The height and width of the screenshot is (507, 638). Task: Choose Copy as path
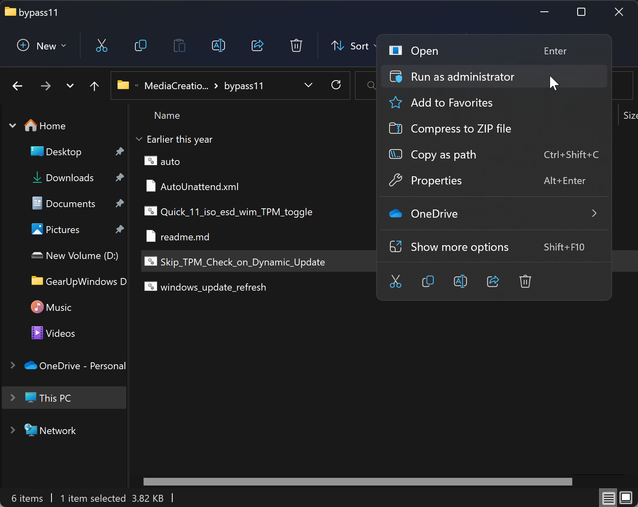(x=494, y=154)
